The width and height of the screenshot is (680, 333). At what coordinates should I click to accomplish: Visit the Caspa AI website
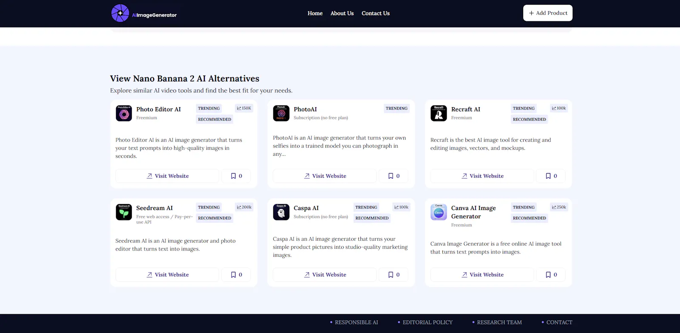click(x=325, y=275)
